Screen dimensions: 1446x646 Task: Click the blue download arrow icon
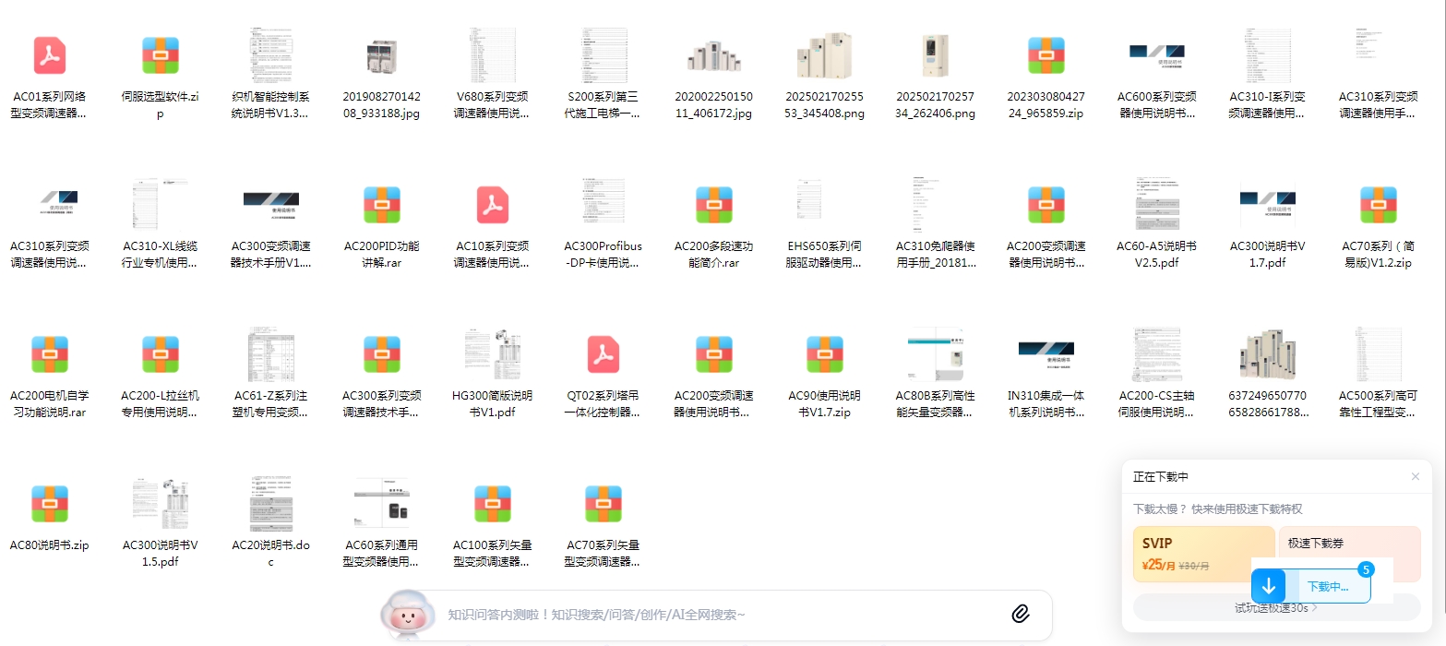coord(1269,586)
